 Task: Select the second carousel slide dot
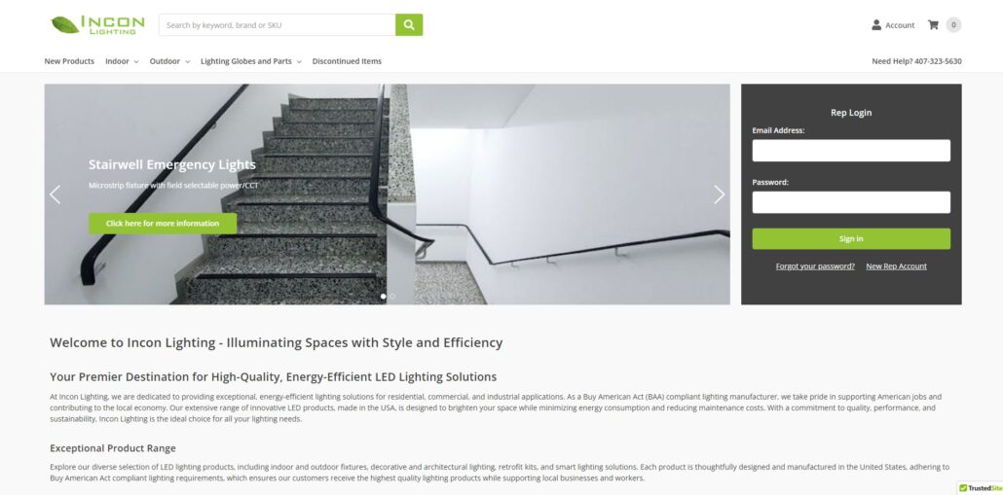click(392, 297)
